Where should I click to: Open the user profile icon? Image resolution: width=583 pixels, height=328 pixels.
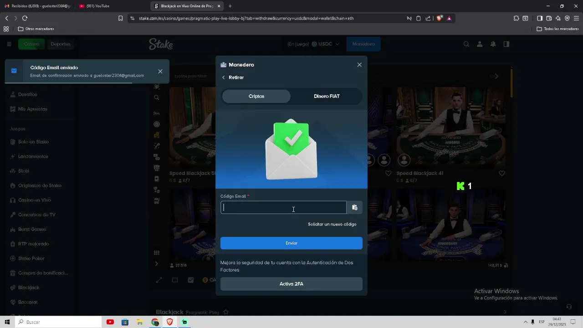[480, 44]
